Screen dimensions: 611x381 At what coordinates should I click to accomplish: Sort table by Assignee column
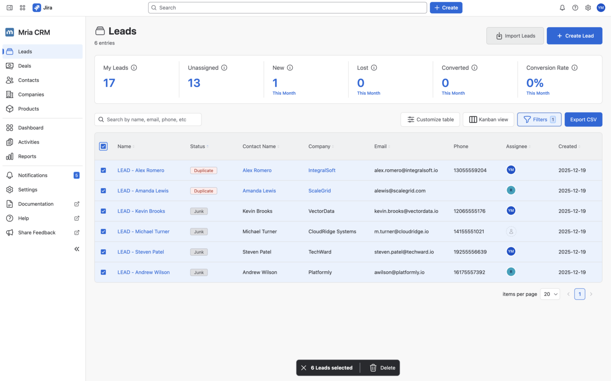(x=518, y=146)
